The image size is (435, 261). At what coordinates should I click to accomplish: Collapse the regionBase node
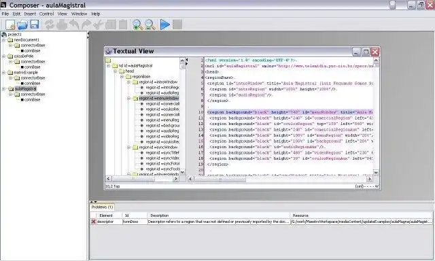[122, 77]
